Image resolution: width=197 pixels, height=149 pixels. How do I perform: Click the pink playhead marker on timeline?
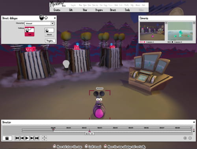[89, 131]
